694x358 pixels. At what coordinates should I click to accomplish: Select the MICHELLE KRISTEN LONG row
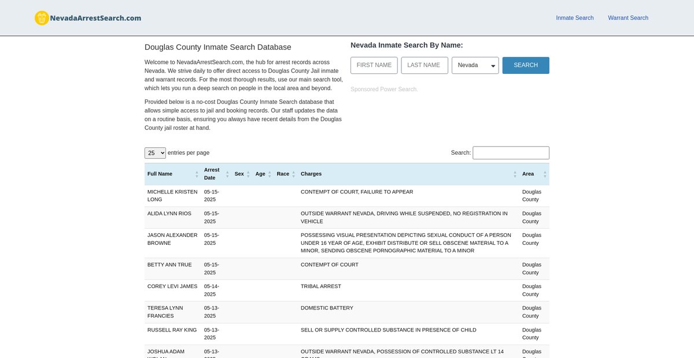(172, 196)
